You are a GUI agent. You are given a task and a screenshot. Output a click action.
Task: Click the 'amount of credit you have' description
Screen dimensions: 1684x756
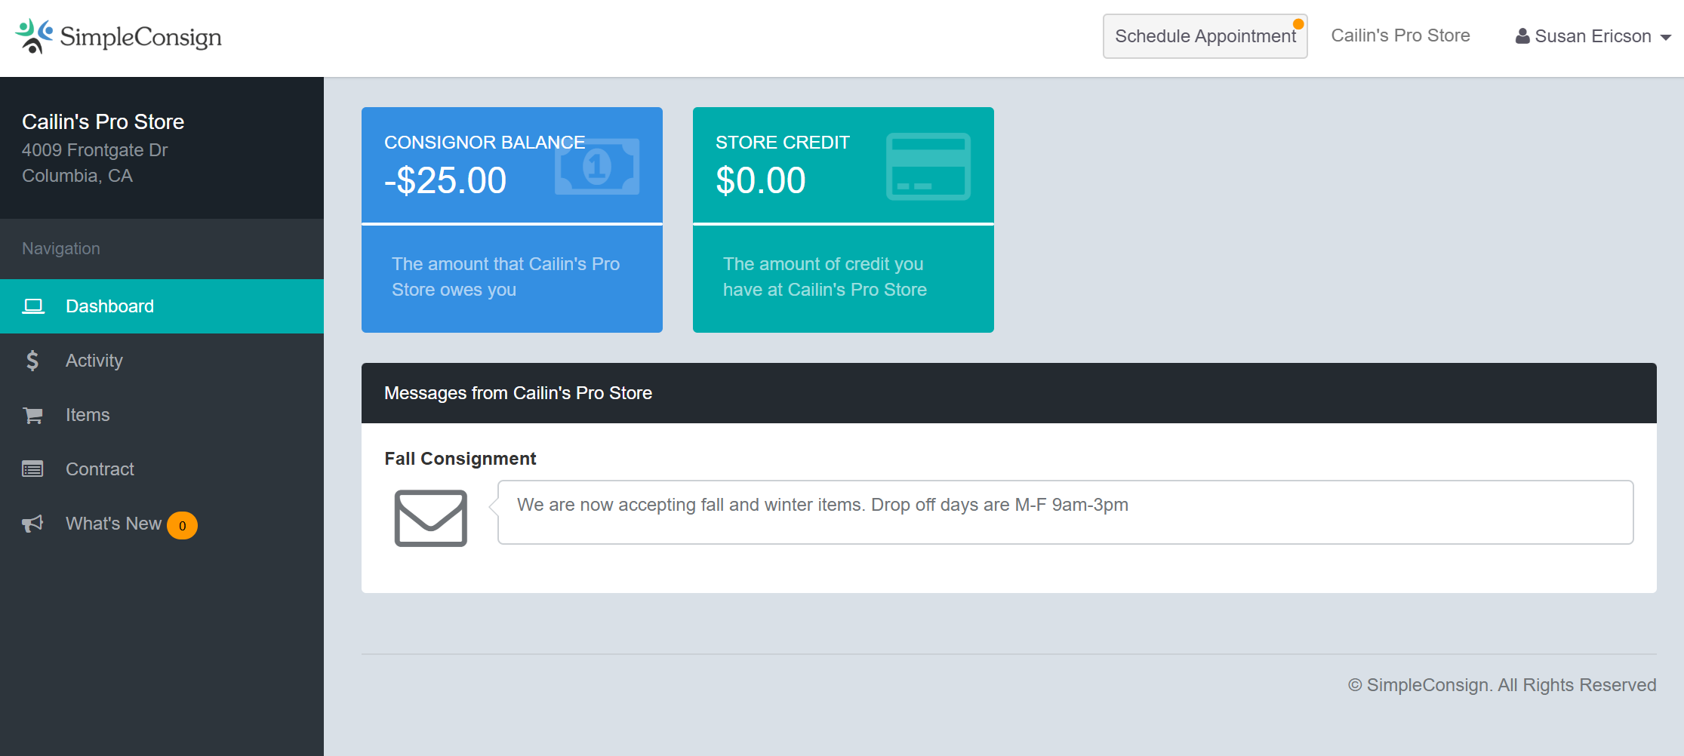[x=825, y=277]
